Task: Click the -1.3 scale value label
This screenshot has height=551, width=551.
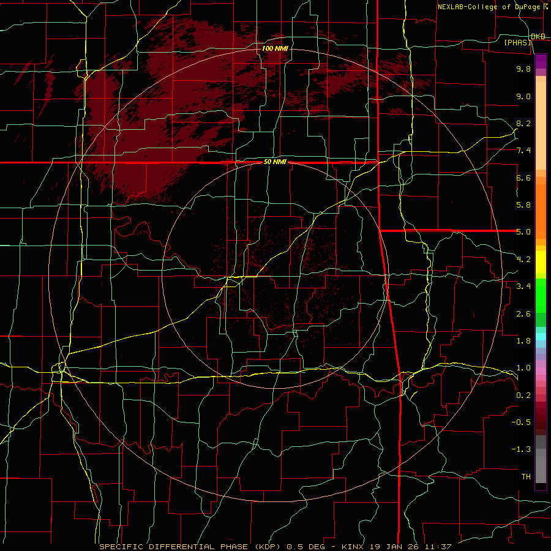Action: tap(521, 449)
